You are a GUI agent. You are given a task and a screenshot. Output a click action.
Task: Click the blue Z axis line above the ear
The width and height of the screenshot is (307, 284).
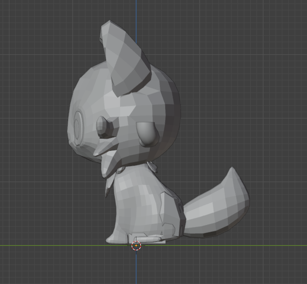tap(136, 11)
